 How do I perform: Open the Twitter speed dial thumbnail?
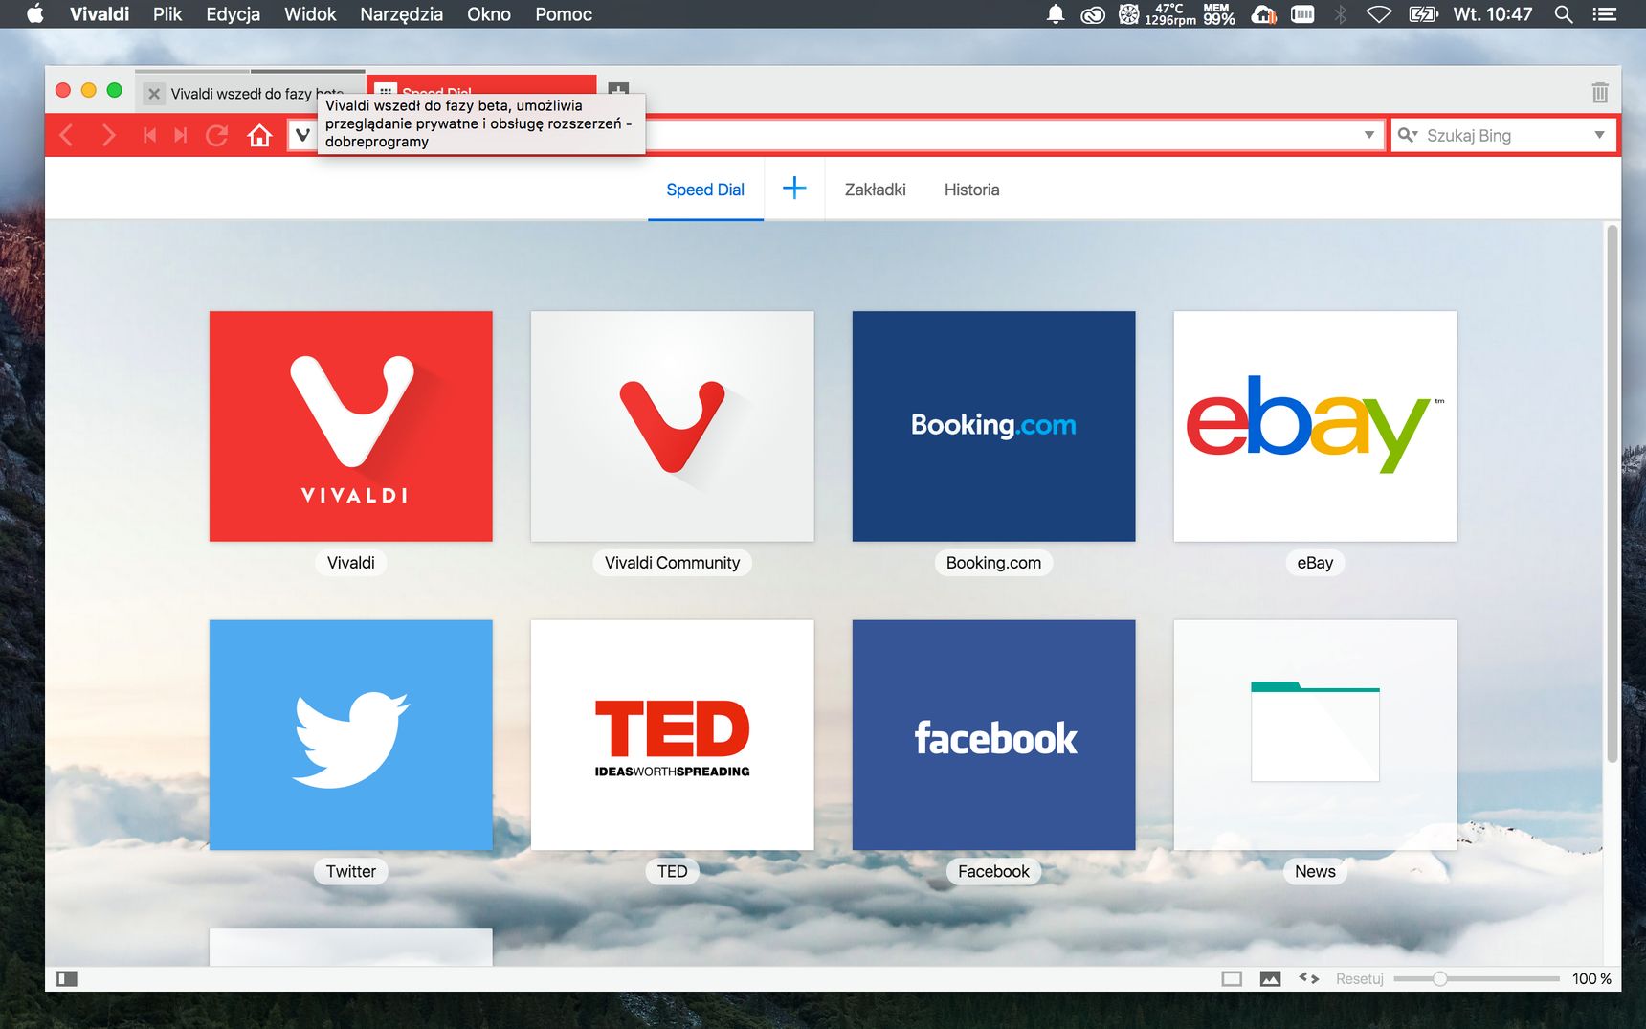tap(351, 735)
